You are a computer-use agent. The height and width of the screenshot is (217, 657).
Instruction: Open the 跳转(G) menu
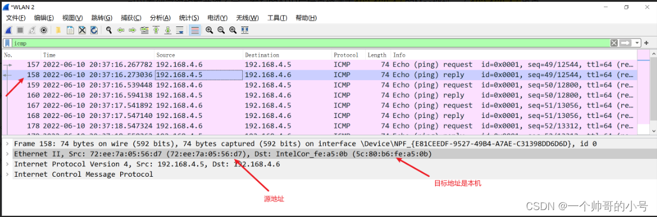tap(102, 18)
